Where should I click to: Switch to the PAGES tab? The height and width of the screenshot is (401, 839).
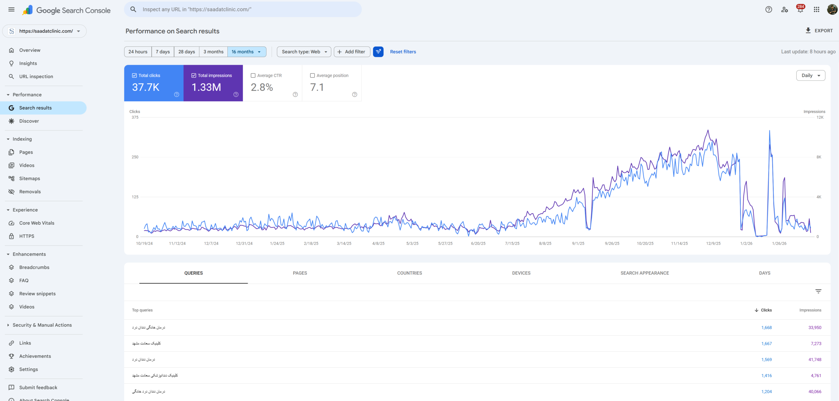tap(300, 273)
